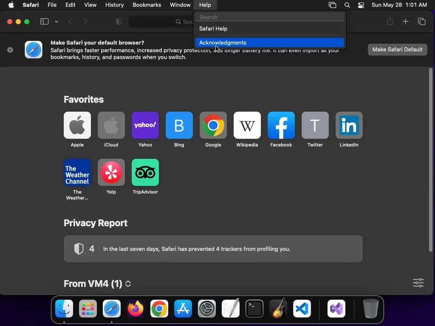The height and width of the screenshot is (326, 435).
Task: Open the sidebar tab group dropdown arrow
Action: (x=56, y=22)
